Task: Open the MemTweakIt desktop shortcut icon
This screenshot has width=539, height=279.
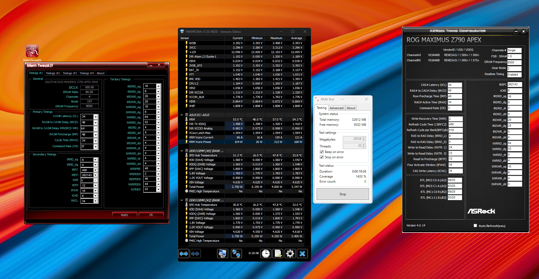Action: [32, 51]
